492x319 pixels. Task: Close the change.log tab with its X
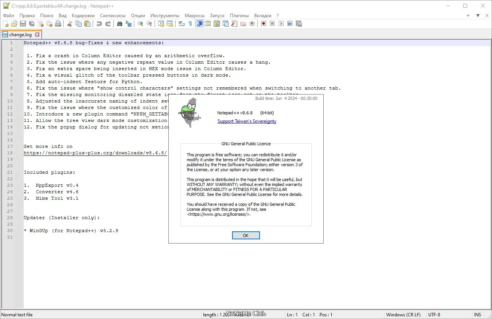[x=37, y=35]
